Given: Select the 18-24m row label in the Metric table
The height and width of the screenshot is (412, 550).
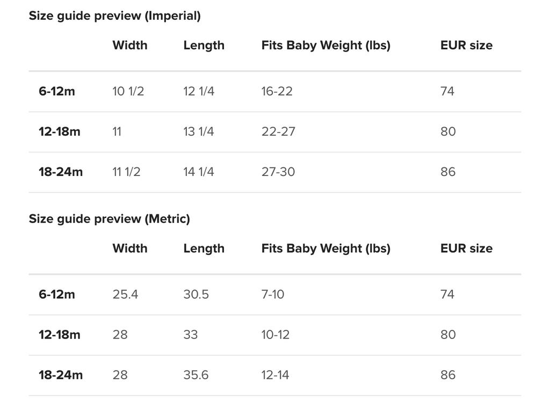Looking at the screenshot, I should tap(61, 375).
